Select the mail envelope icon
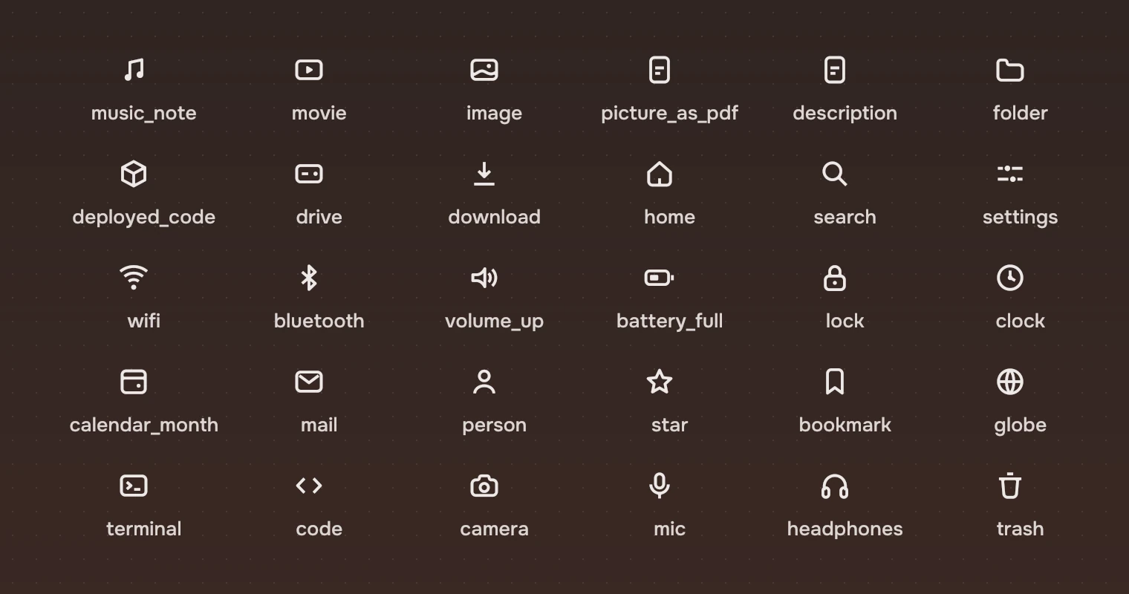The image size is (1129, 594). point(309,382)
